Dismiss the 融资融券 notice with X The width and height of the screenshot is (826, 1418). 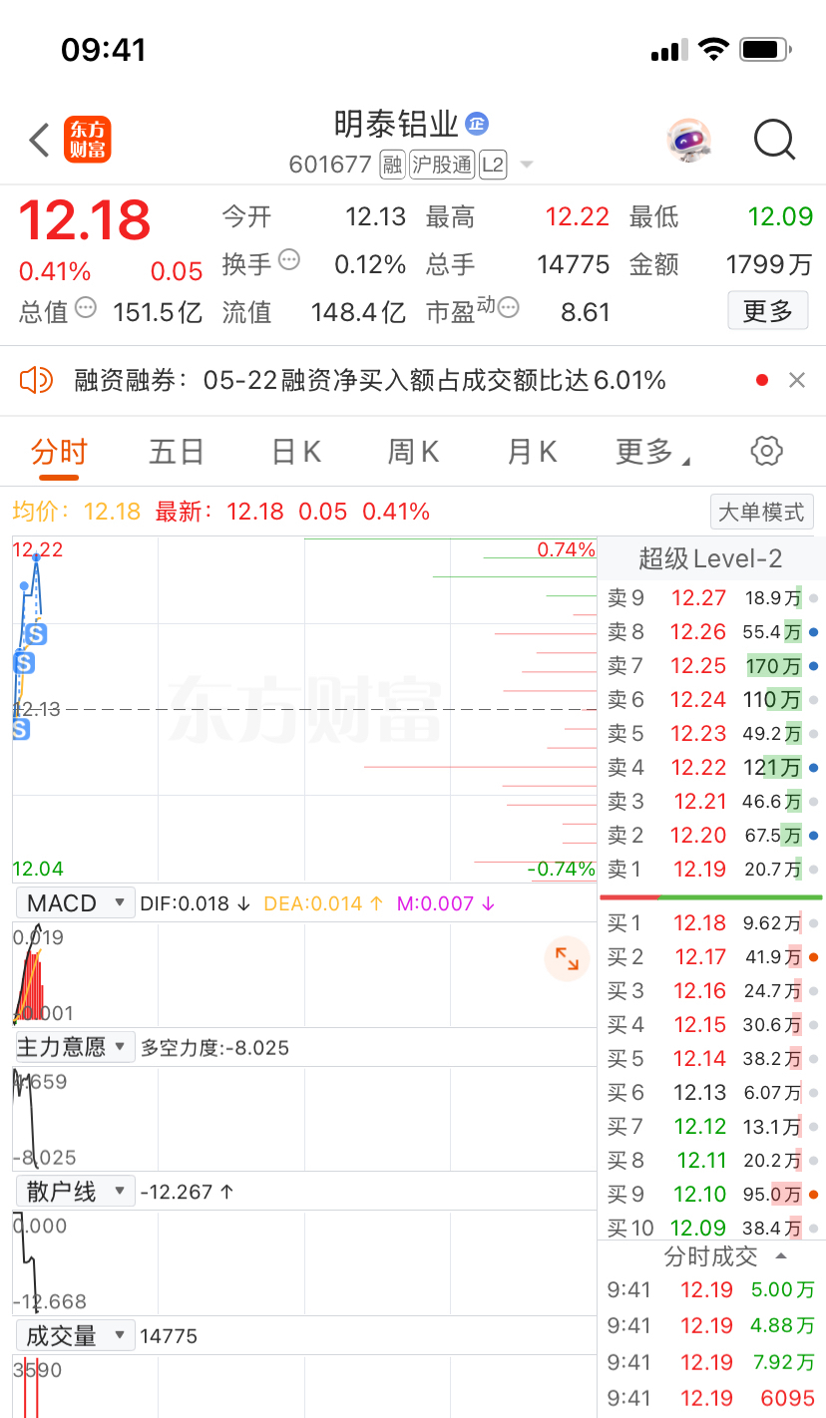[x=797, y=380]
